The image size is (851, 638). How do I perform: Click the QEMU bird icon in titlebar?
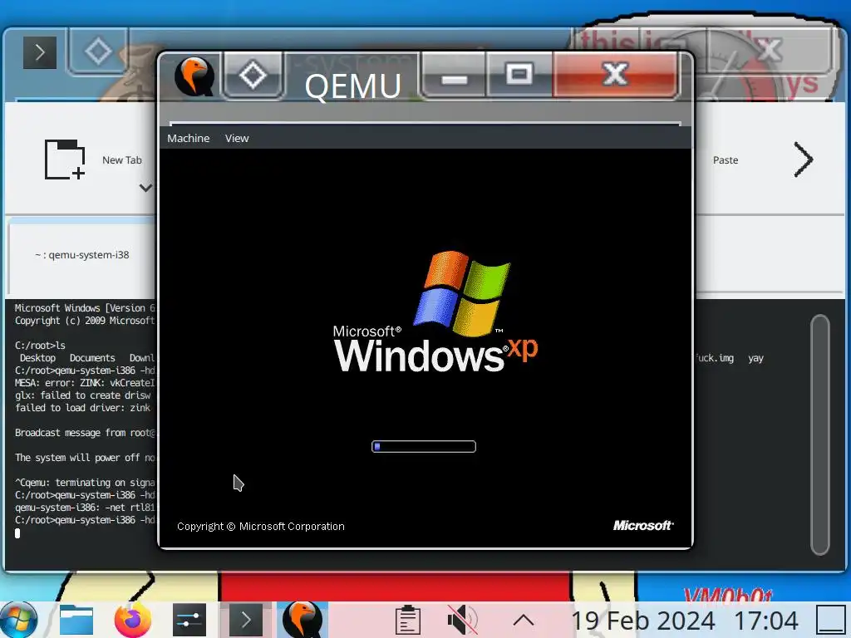click(x=194, y=76)
